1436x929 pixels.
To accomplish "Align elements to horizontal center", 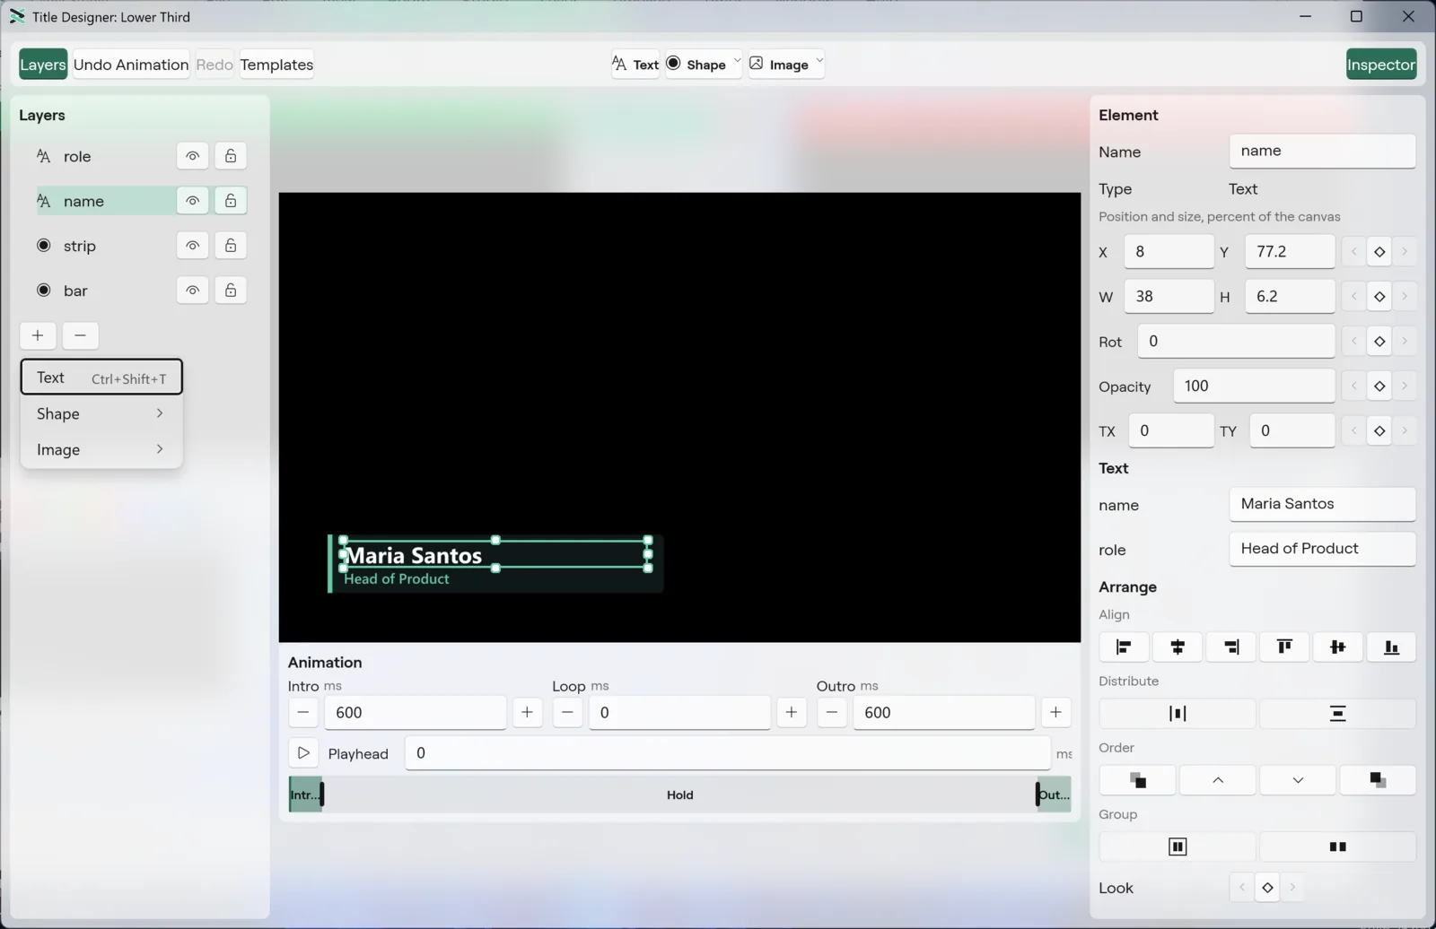I will point(1178,647).
